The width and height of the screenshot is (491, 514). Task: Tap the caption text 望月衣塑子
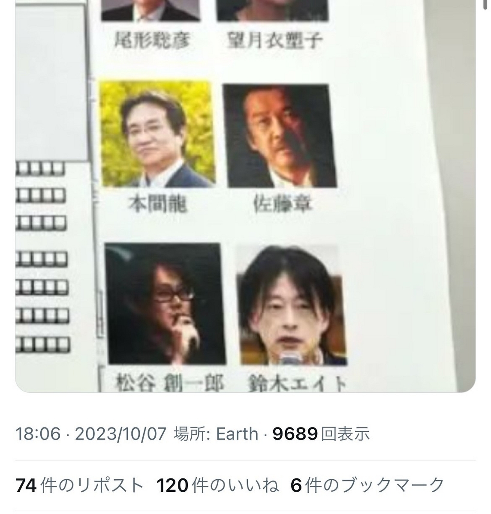click(274, 41)
